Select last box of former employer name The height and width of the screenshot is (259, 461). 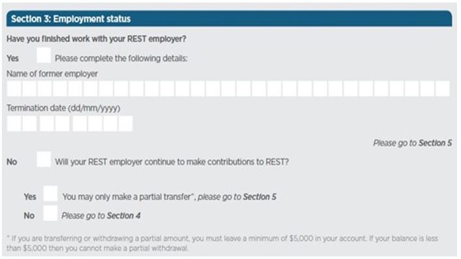[443, 89]
